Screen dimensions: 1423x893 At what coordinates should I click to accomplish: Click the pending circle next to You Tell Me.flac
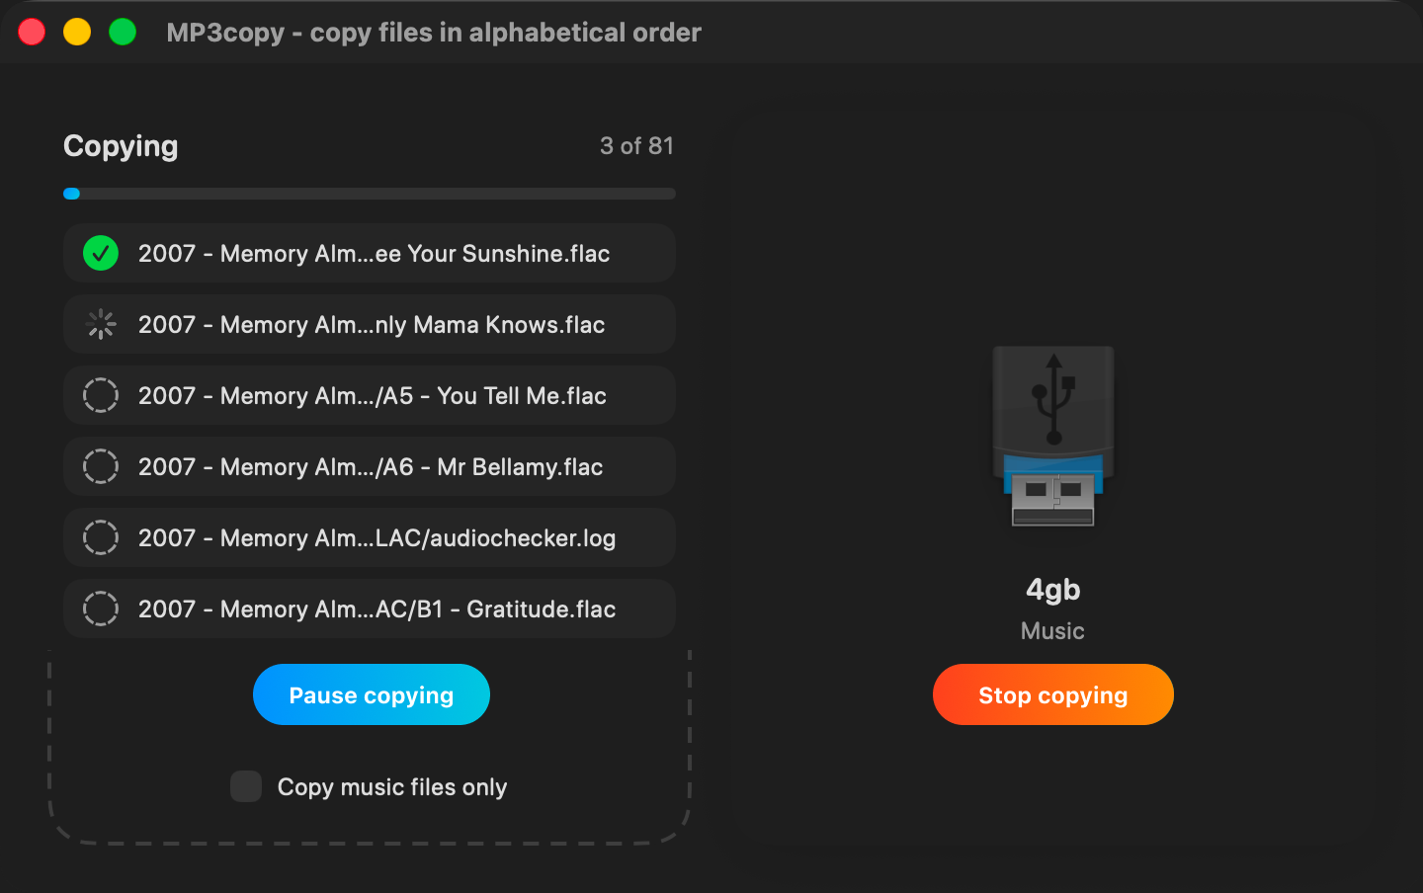coord(101,395)
